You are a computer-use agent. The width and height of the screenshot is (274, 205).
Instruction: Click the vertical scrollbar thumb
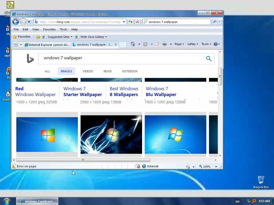click(x=220, y=76)
